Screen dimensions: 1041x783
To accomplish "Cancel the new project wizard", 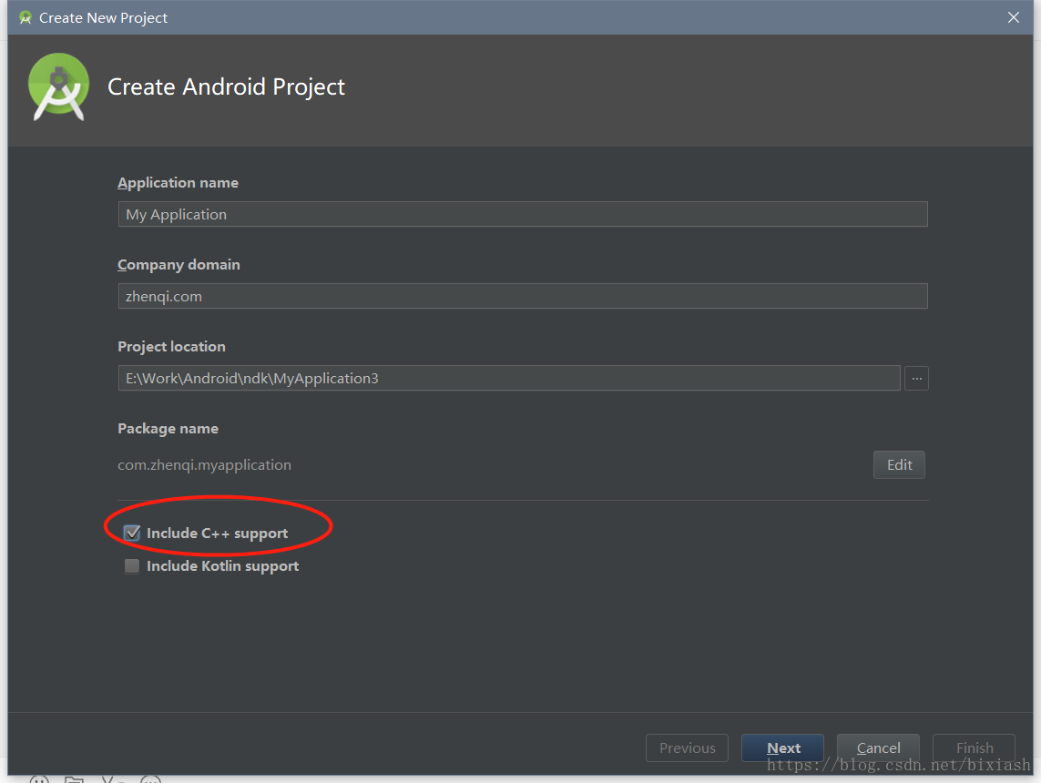I will pyautogui.click(x=878, y=747).
